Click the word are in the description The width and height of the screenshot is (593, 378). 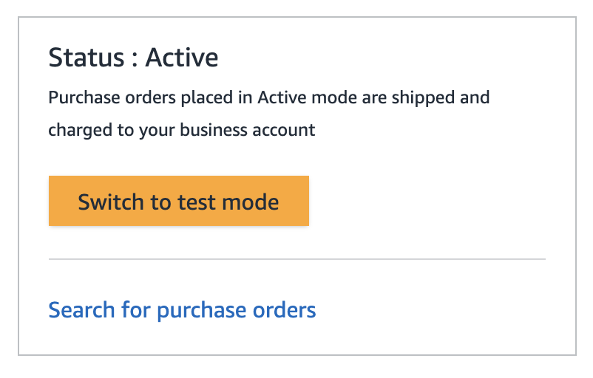pyautogui.click(x=374, y=98)
